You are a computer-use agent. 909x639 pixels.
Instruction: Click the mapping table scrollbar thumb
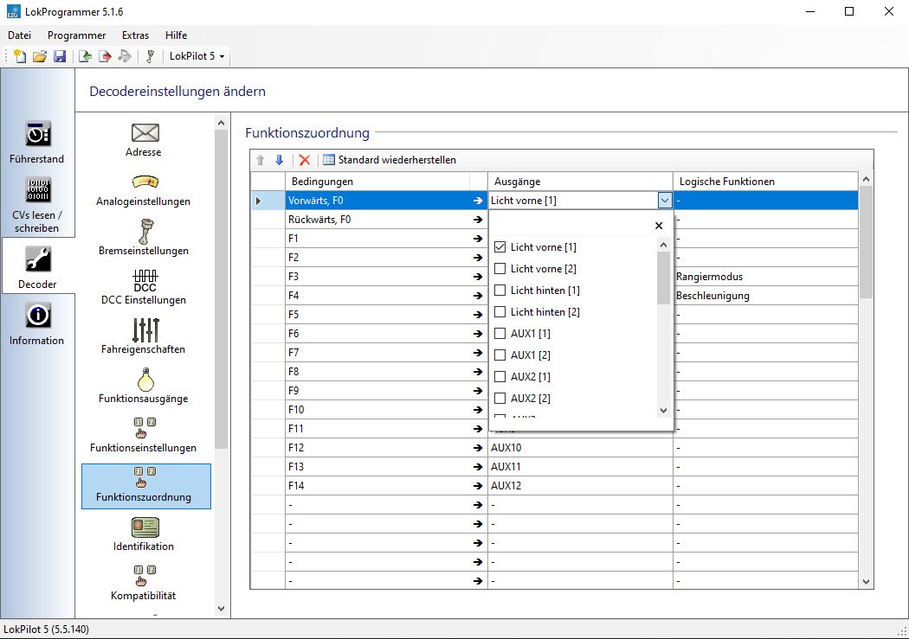click(x=866, y=243)
